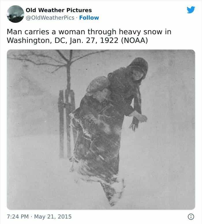Open the blizzard photo in the tweet

[101, 130]
